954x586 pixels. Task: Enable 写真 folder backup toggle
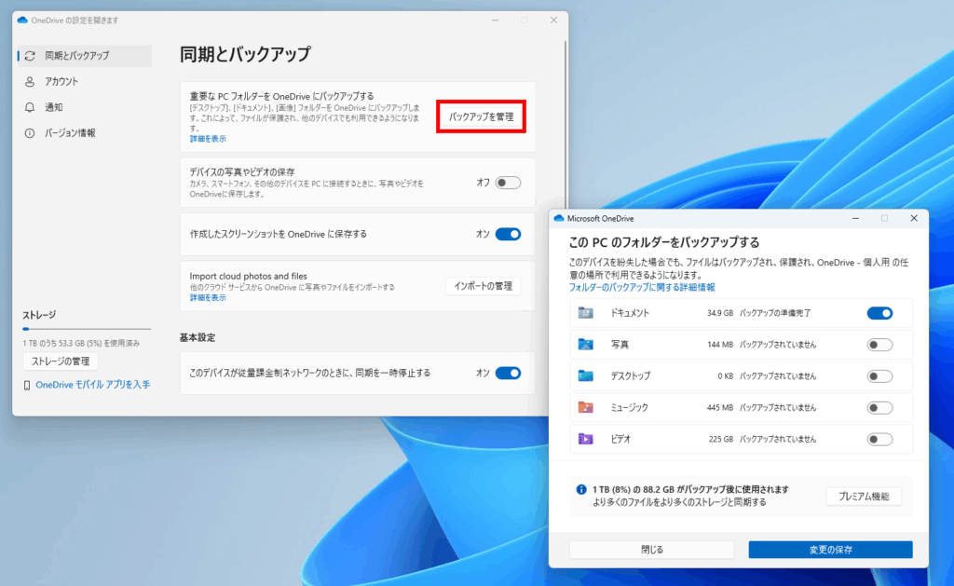tap(879, 345)
